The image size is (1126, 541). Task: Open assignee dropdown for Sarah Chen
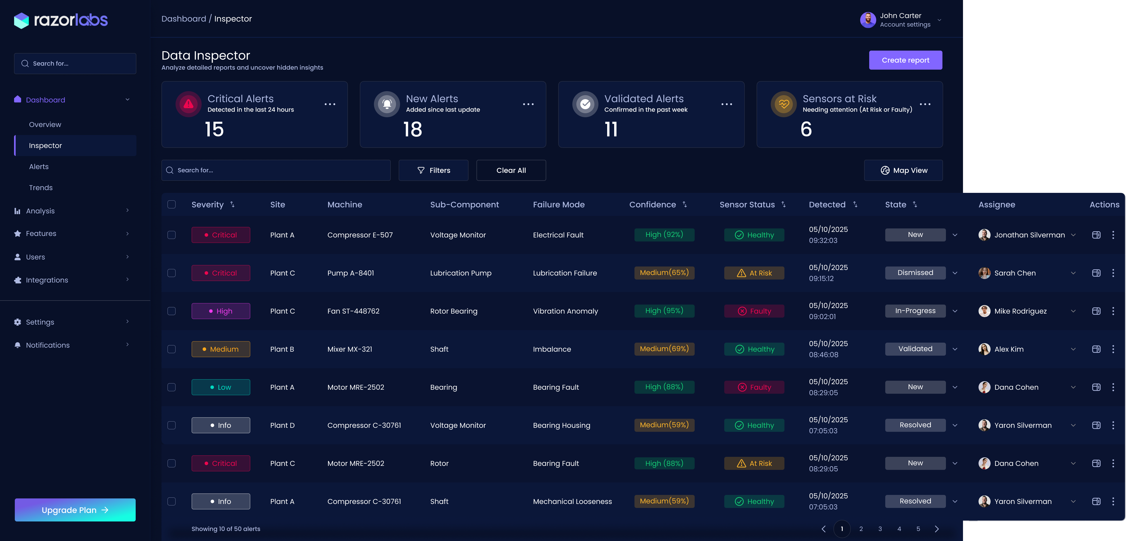1073,273
